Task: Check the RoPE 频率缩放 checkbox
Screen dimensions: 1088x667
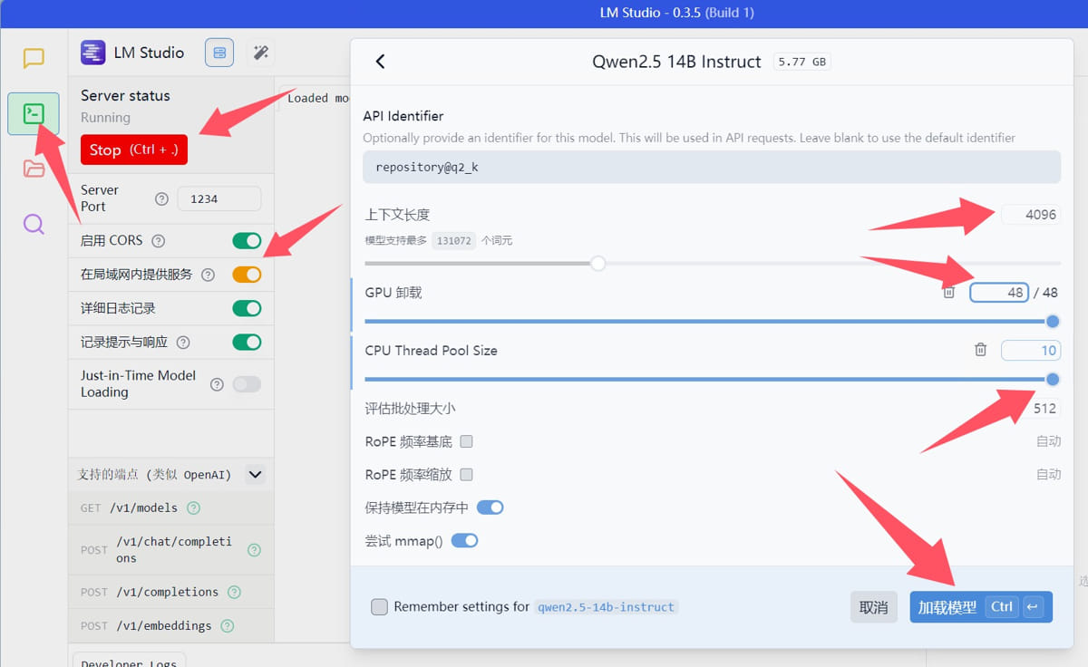Action: 467,474
